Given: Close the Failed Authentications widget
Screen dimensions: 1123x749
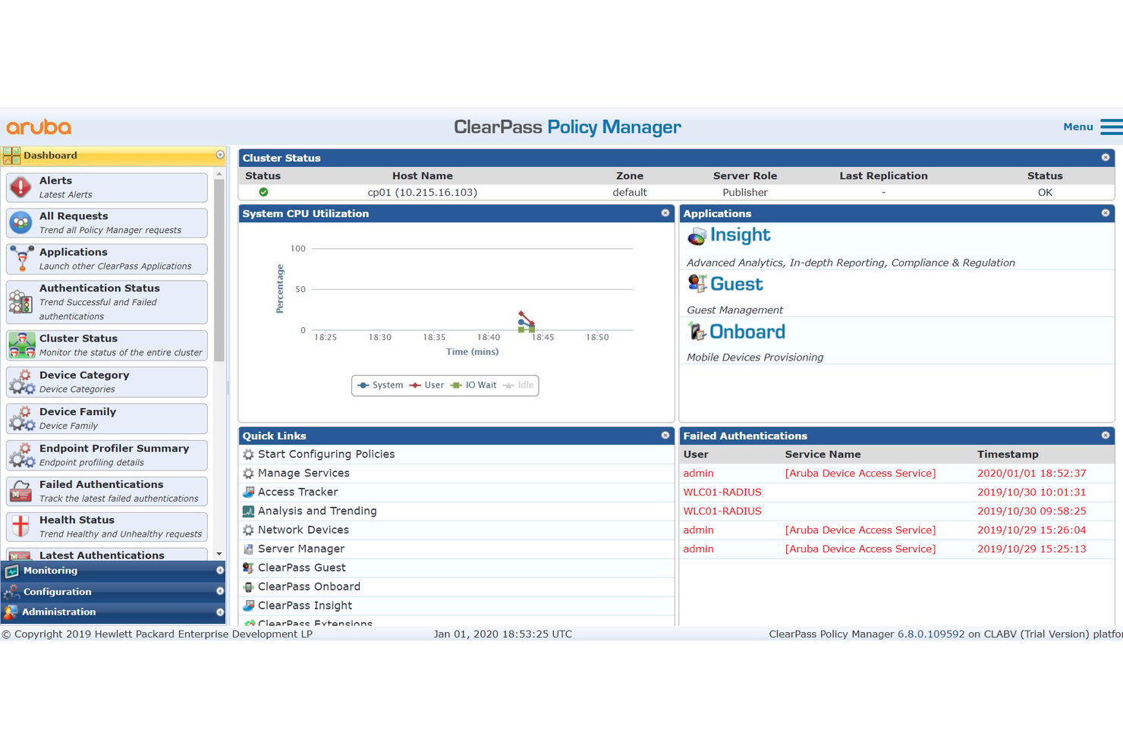Looking at the screenshot, I should [1106, 435].
